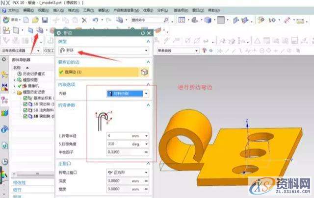Viewport: 314px width, 198px height.
Task: Click the sketch icon at row start
Action: click(6, 30)
